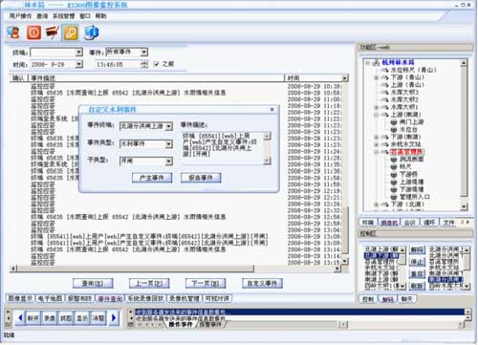The height and width of the screenshot is (345, 478).
Task: Open the 查询 menu
Action: 42,16
